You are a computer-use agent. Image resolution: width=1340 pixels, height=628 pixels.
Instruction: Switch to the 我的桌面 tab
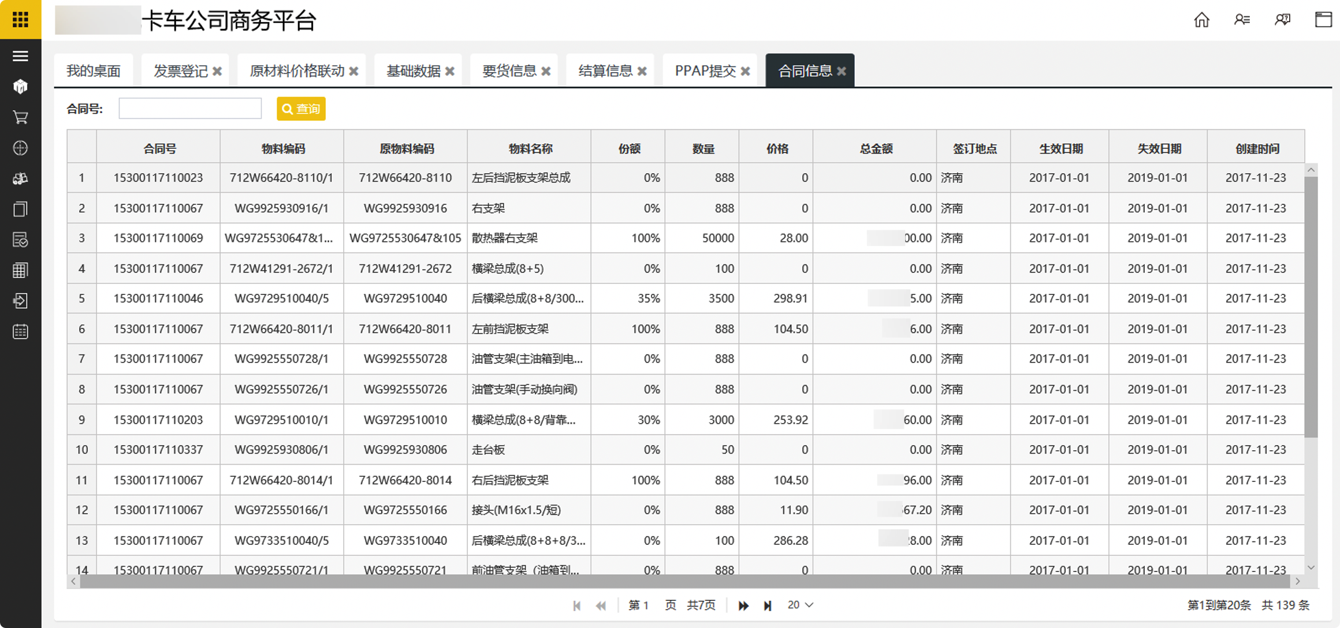[x=93, y=71]
